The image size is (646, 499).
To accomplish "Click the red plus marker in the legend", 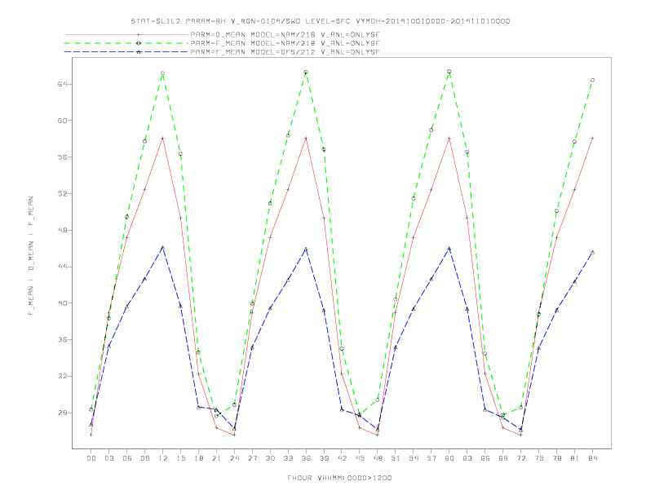I will pyautogui.click(x=139, y=34).
